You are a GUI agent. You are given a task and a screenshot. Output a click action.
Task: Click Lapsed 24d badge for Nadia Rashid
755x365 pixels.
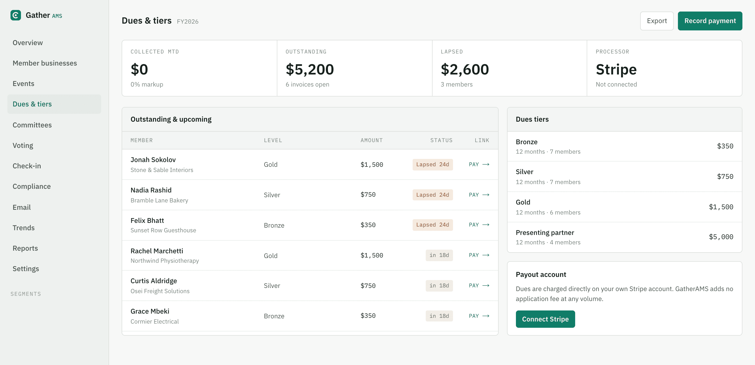pyautogui.click(x=432, y=195)
